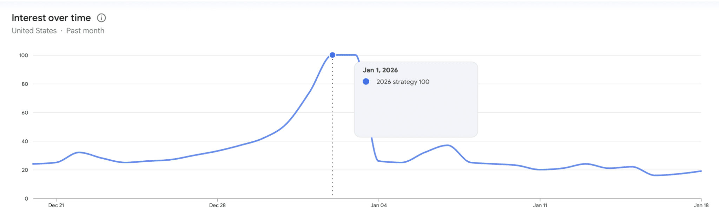This screenshot has height=222, width=719.
Task: Click the Jan 04 x-axis label
Action: pos(378,205)
